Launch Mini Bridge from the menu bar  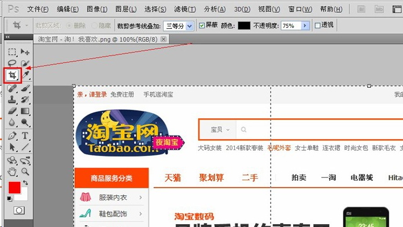point(379,9)
